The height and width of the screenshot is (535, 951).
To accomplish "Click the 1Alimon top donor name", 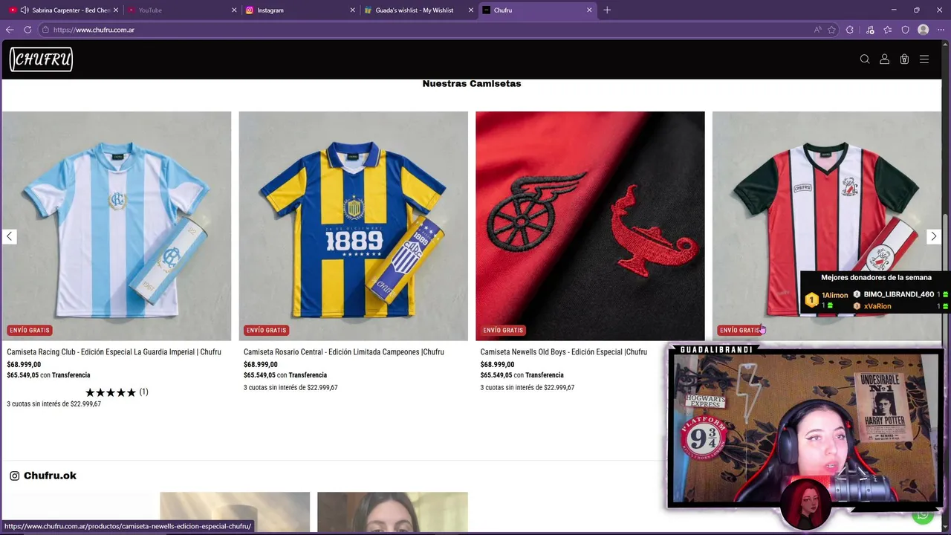I will tap(835, 295).
